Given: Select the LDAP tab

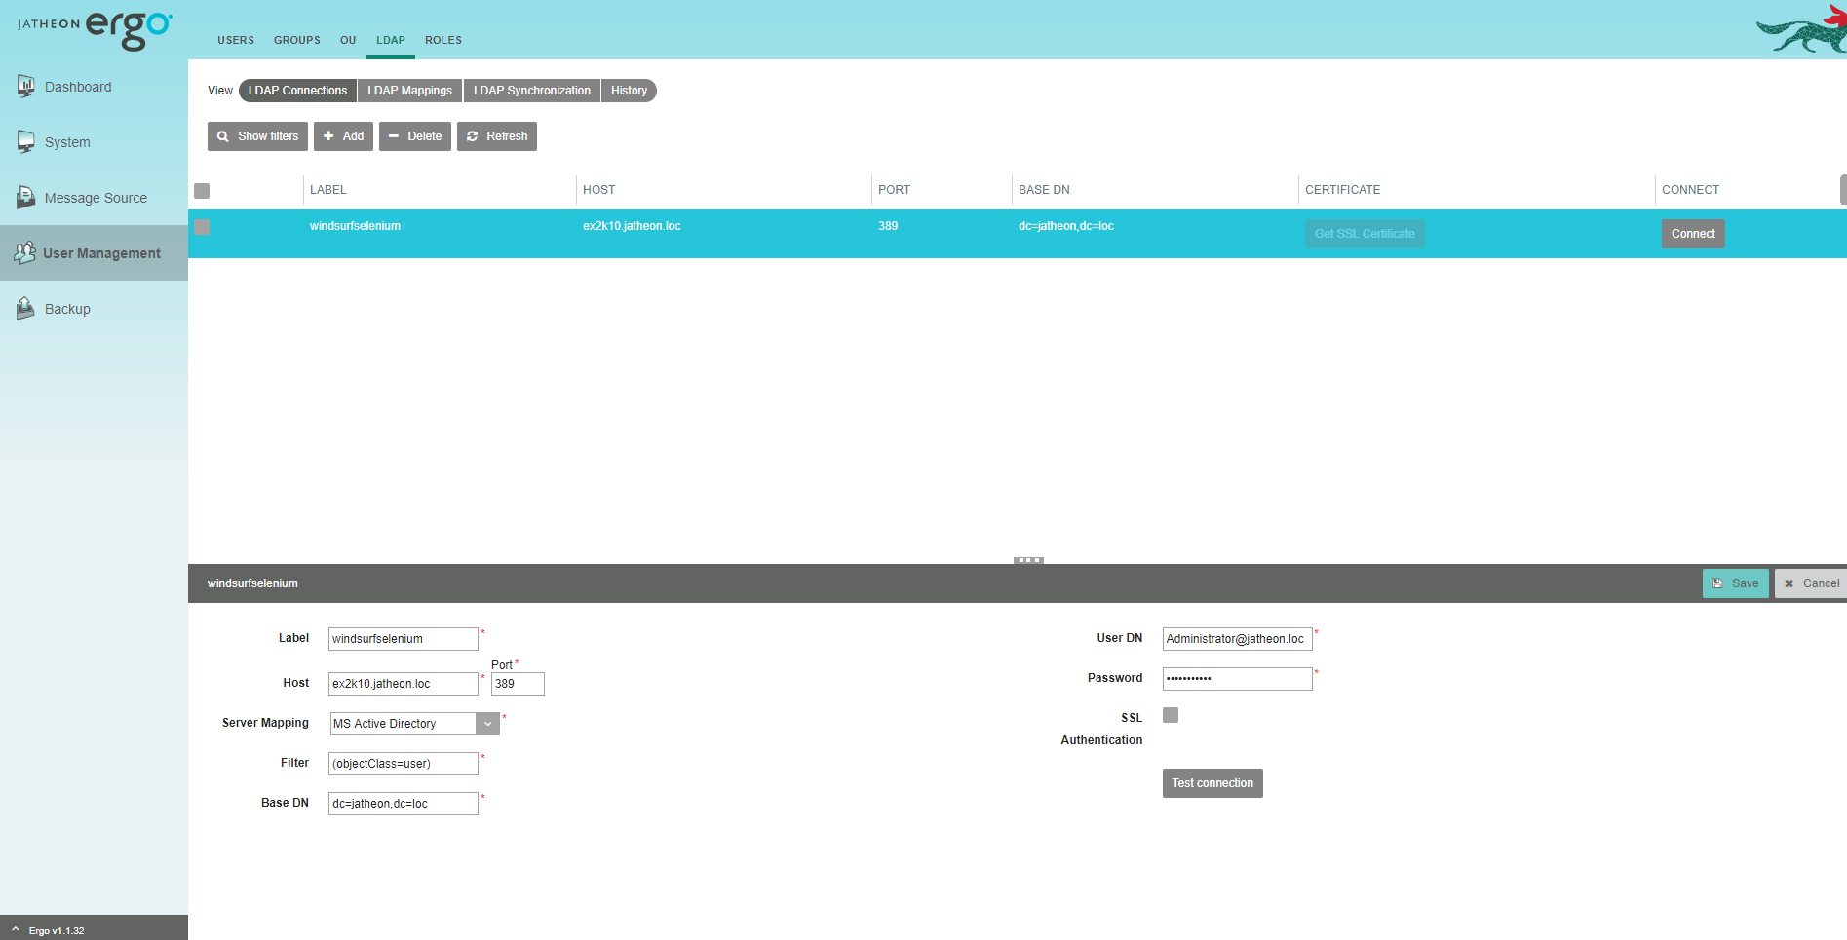Looking at the screenshot, I should click(x=391, y=40).
